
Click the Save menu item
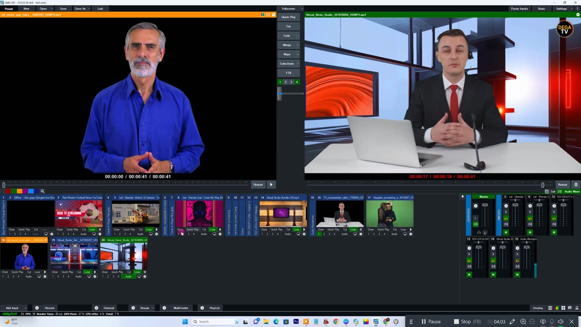coord(63,9)
